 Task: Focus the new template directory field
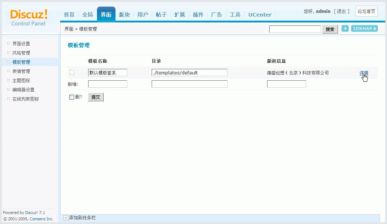[190, 84]
